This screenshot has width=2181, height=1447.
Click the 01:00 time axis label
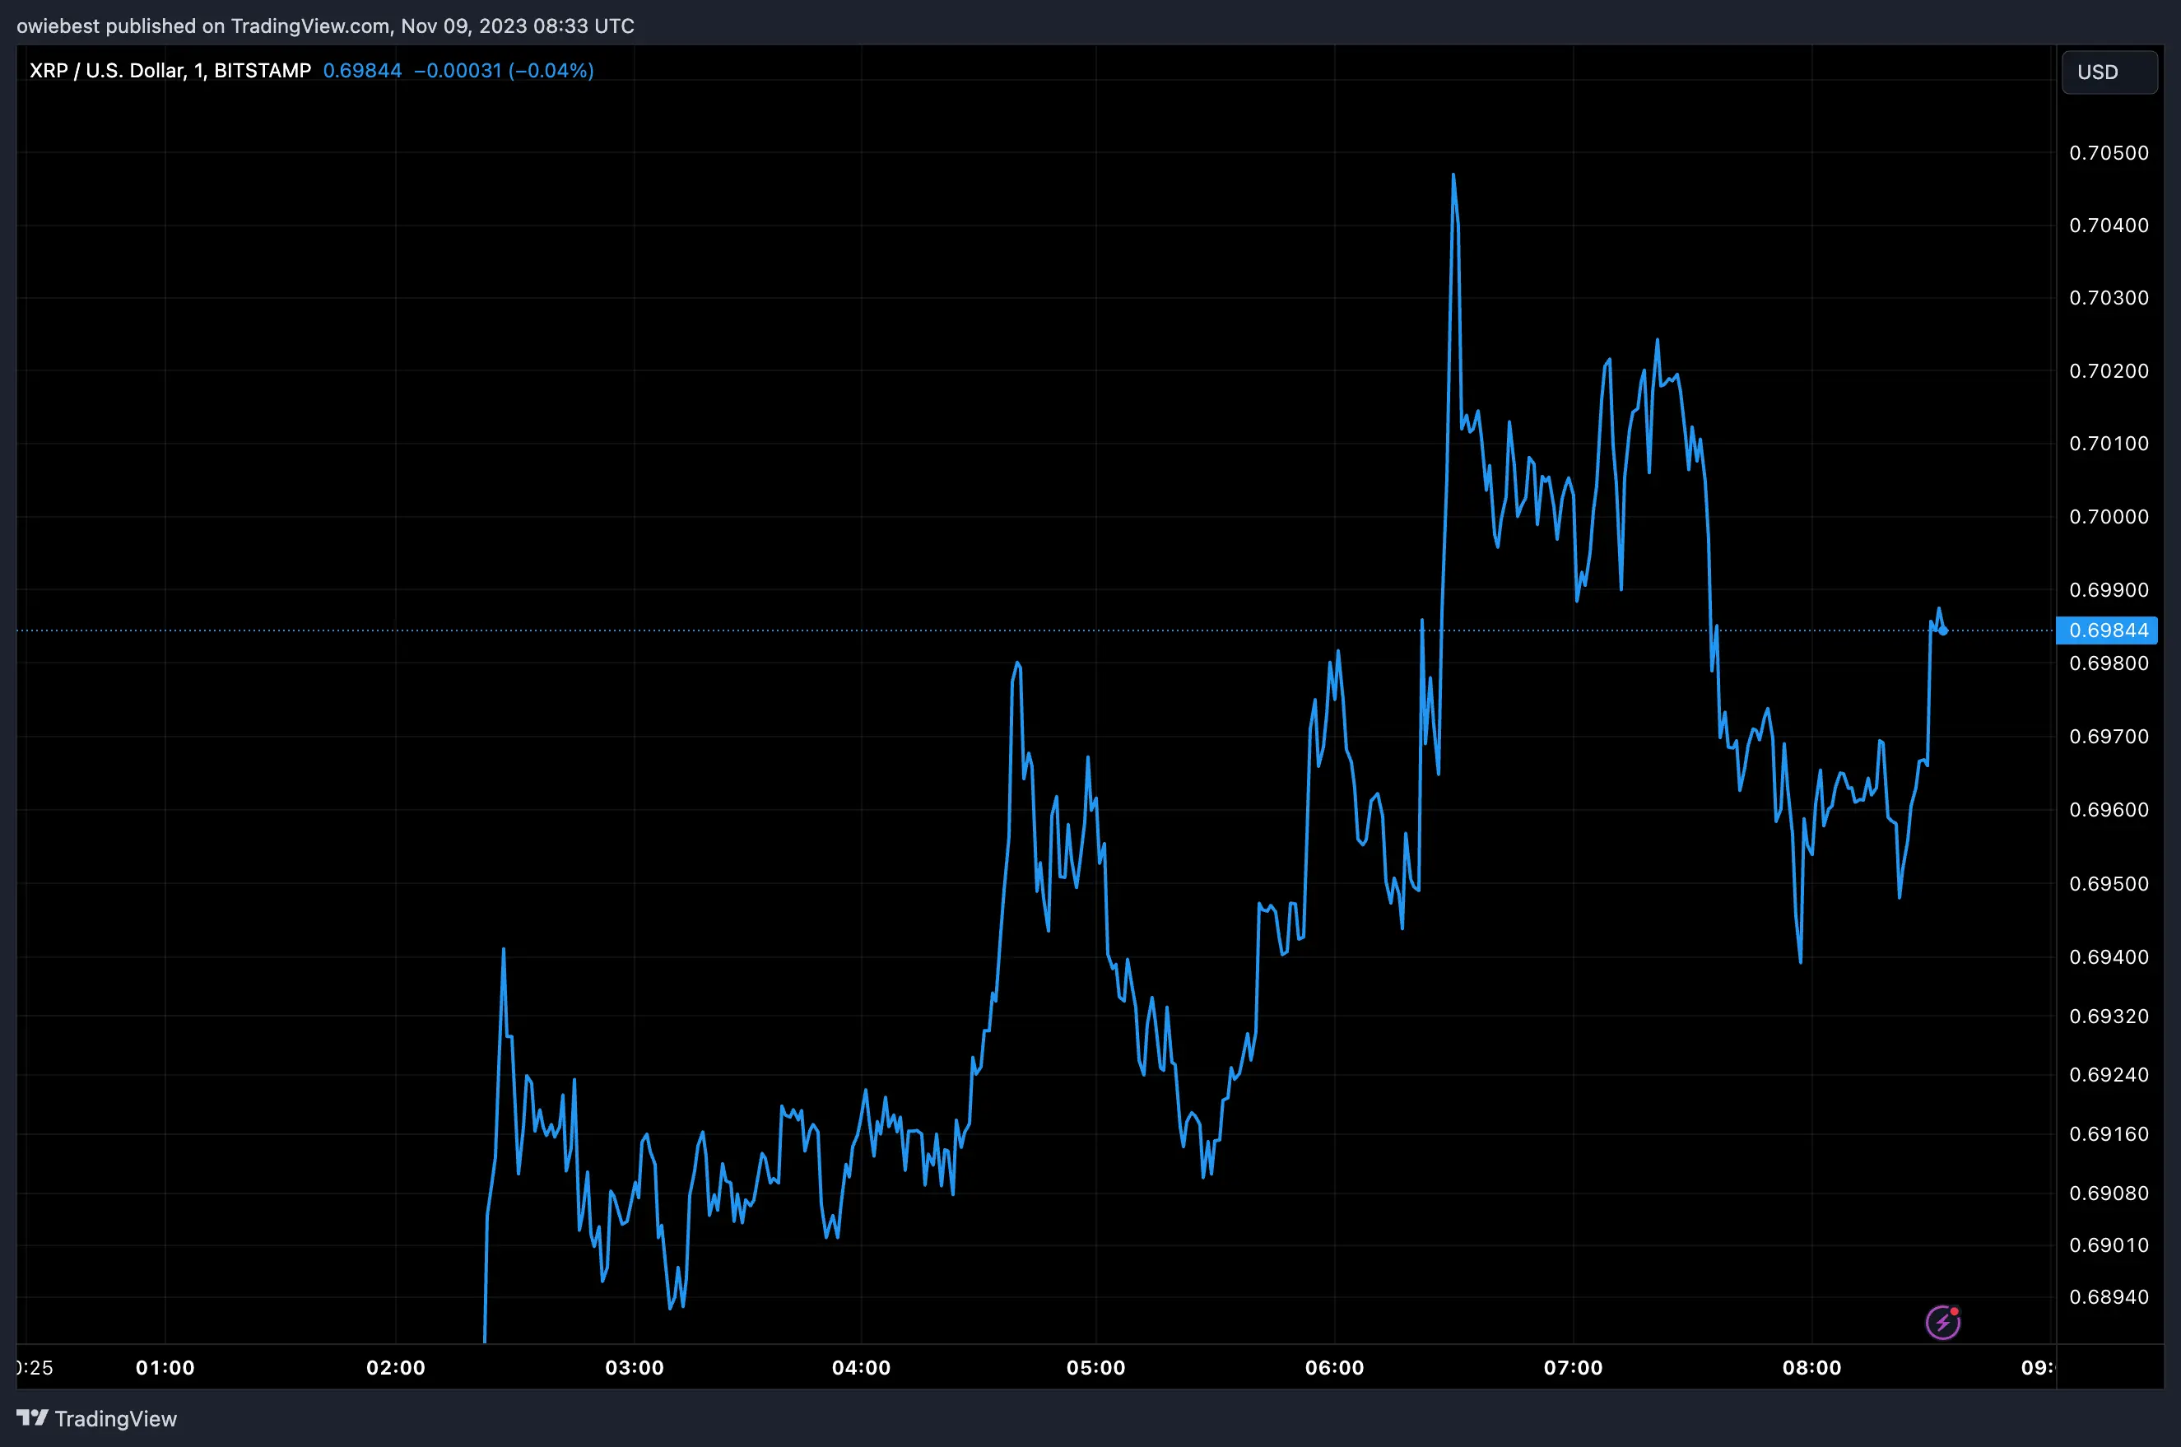click(x=165, y=1368)
